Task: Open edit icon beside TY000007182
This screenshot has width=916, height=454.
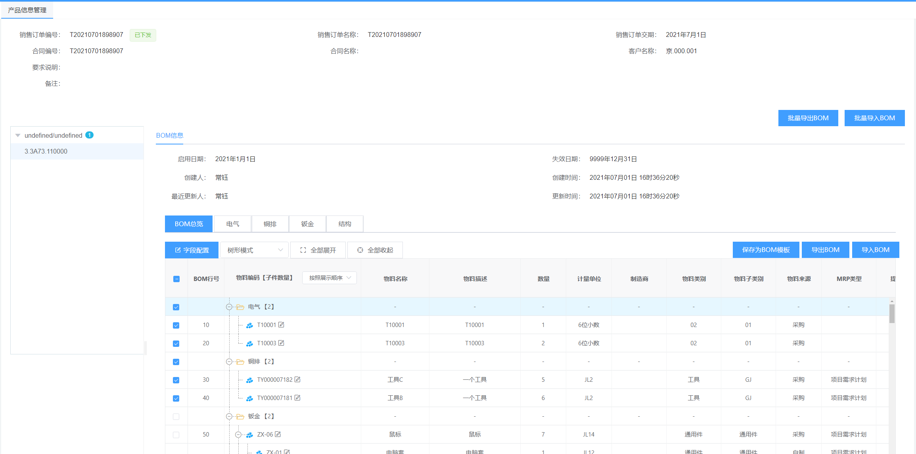Action: click(x=297, y=379)
